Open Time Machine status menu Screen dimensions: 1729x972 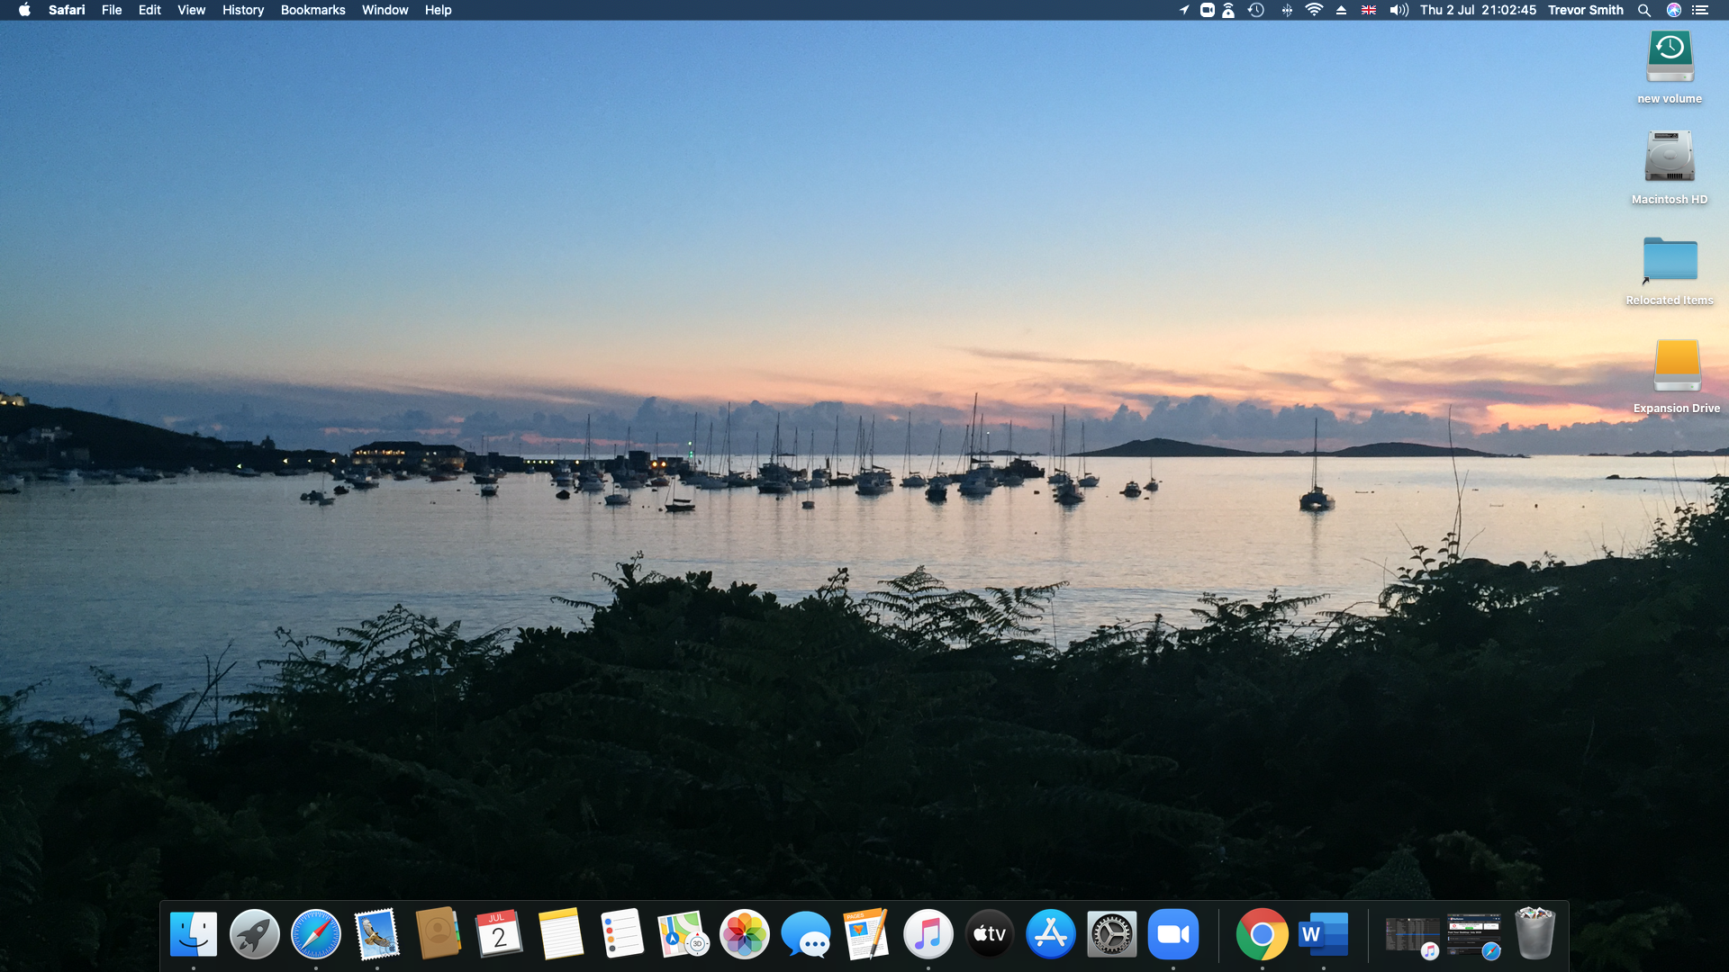(x=1256, y=10)
